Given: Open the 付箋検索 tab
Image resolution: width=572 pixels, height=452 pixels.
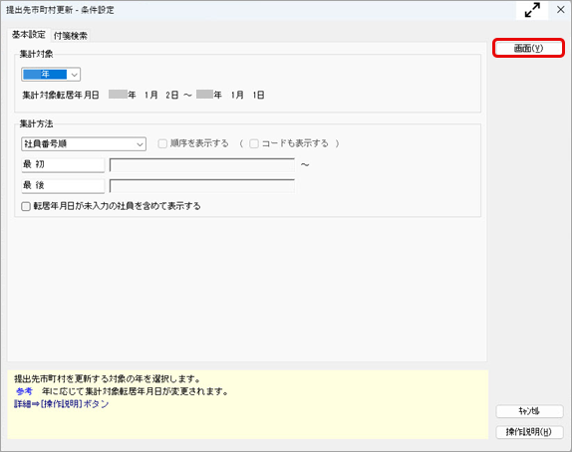Looking at the screenshot, I should click(71, 36).
